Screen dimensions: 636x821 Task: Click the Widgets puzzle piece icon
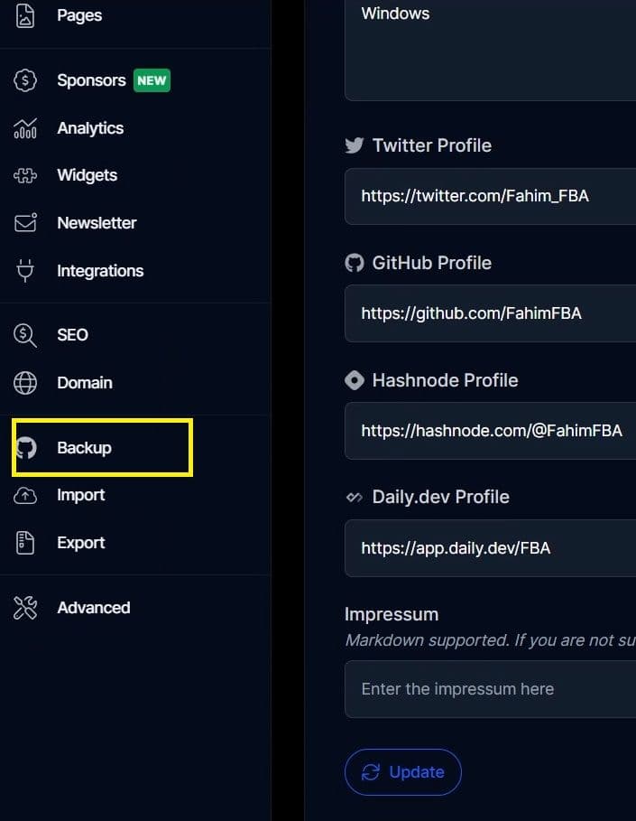[25, 175]
